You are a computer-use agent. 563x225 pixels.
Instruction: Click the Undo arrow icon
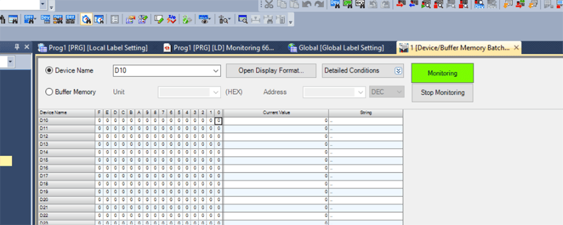(307, 4)
